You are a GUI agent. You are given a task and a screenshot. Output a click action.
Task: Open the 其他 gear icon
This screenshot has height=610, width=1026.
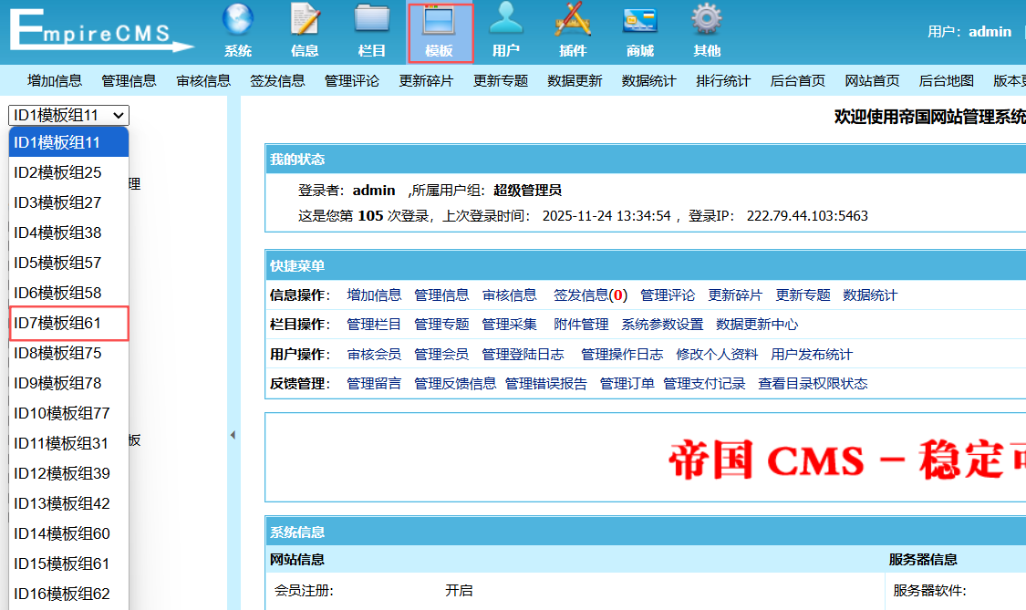click(707, 22)
